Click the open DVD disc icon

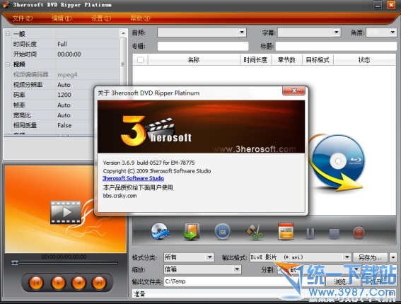pos(160,231)
